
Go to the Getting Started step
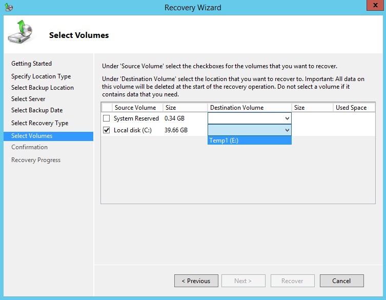(32, 64)
